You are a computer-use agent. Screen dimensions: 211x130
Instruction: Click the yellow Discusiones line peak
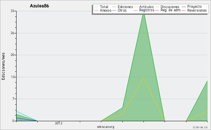click(143, 78)
